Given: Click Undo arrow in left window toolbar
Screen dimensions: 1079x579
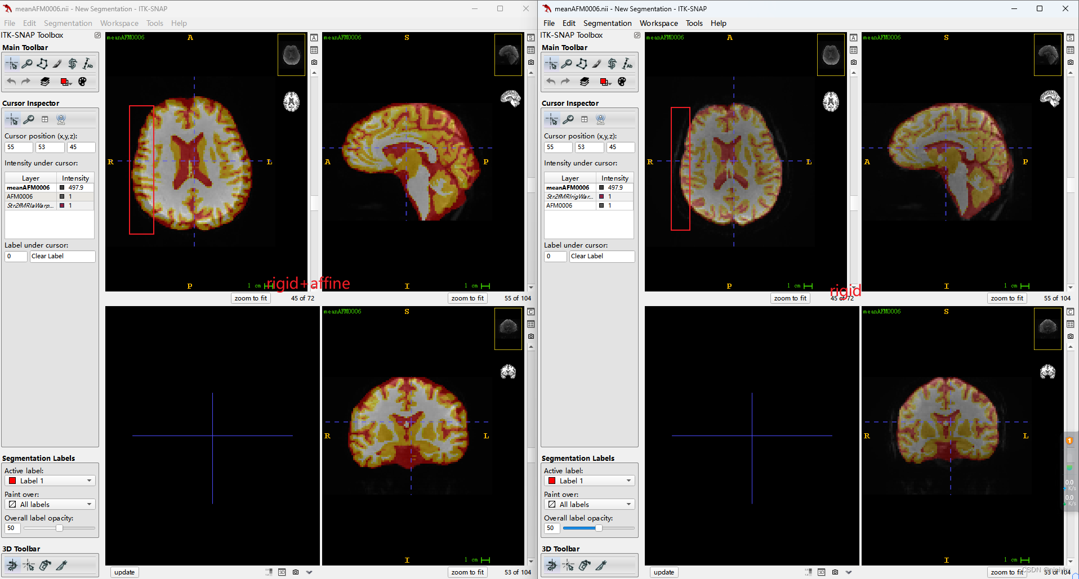Looking at the screenshot, I should pos(11,82).
